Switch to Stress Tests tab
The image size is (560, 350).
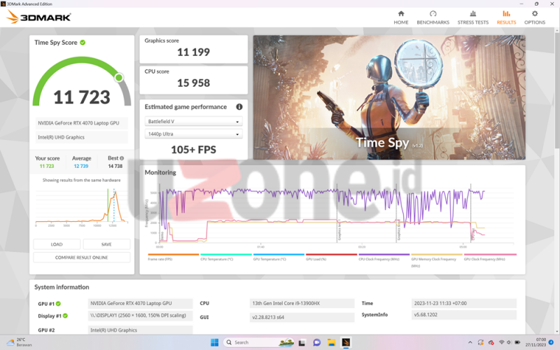point(473,17)
